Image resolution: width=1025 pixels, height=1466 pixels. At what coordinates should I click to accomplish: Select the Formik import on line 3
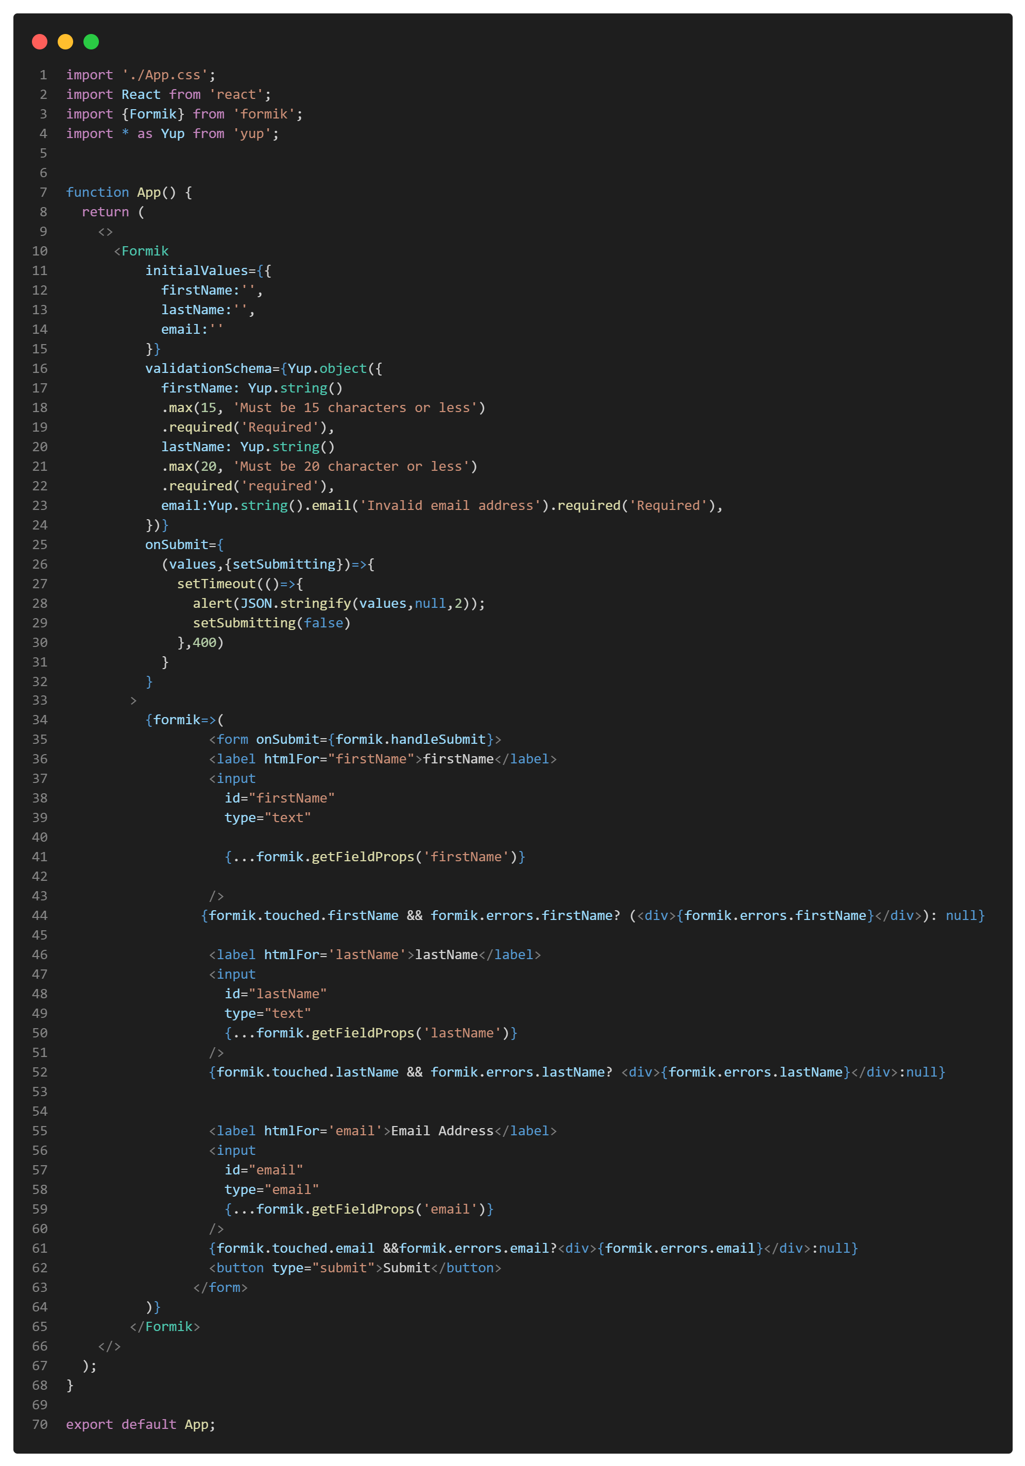153,114
